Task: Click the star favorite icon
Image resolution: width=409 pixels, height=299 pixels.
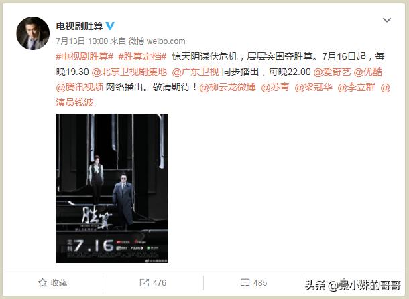Action: pos(42,282)
